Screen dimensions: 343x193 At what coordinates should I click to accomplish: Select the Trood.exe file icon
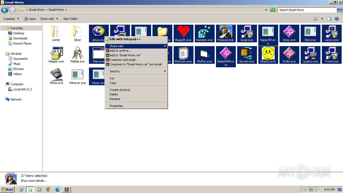pyautogui.click(x=331, y=55)
